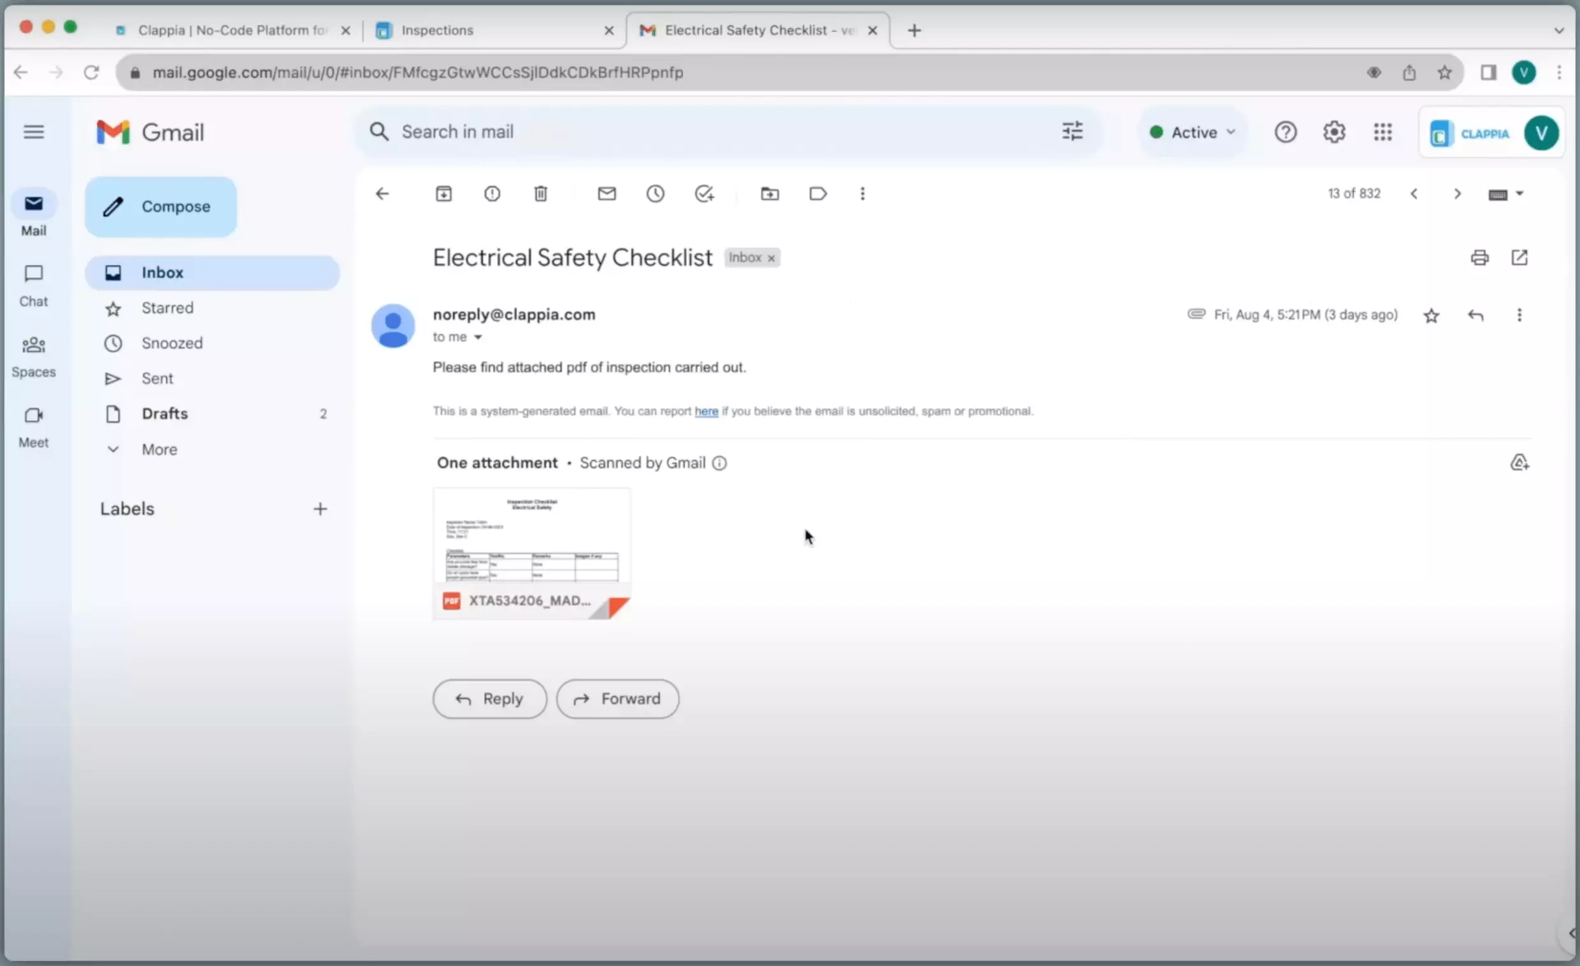The height and width of the screenshot is (966, 1580).
Task: Click the Reply button
Action: (x=489, y=697)
